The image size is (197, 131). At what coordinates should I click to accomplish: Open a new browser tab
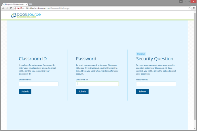(30, 4)
